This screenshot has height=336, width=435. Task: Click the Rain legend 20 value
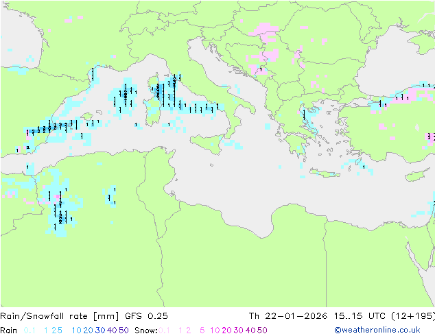(x=89, y=331)
